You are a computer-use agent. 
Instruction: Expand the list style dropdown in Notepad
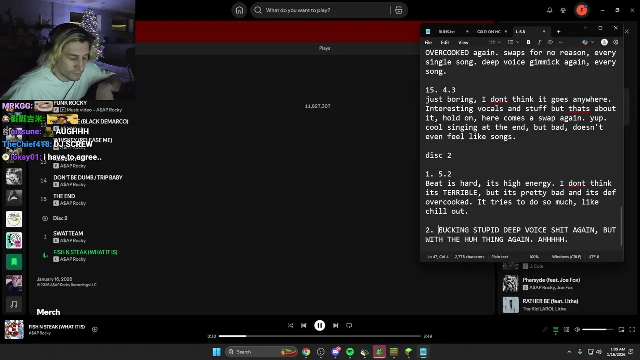tap(513, 42)
